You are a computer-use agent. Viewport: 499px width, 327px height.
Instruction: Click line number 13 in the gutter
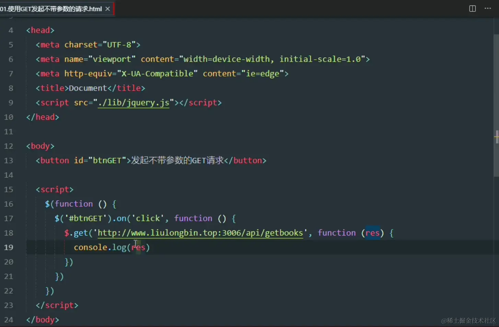9,161
